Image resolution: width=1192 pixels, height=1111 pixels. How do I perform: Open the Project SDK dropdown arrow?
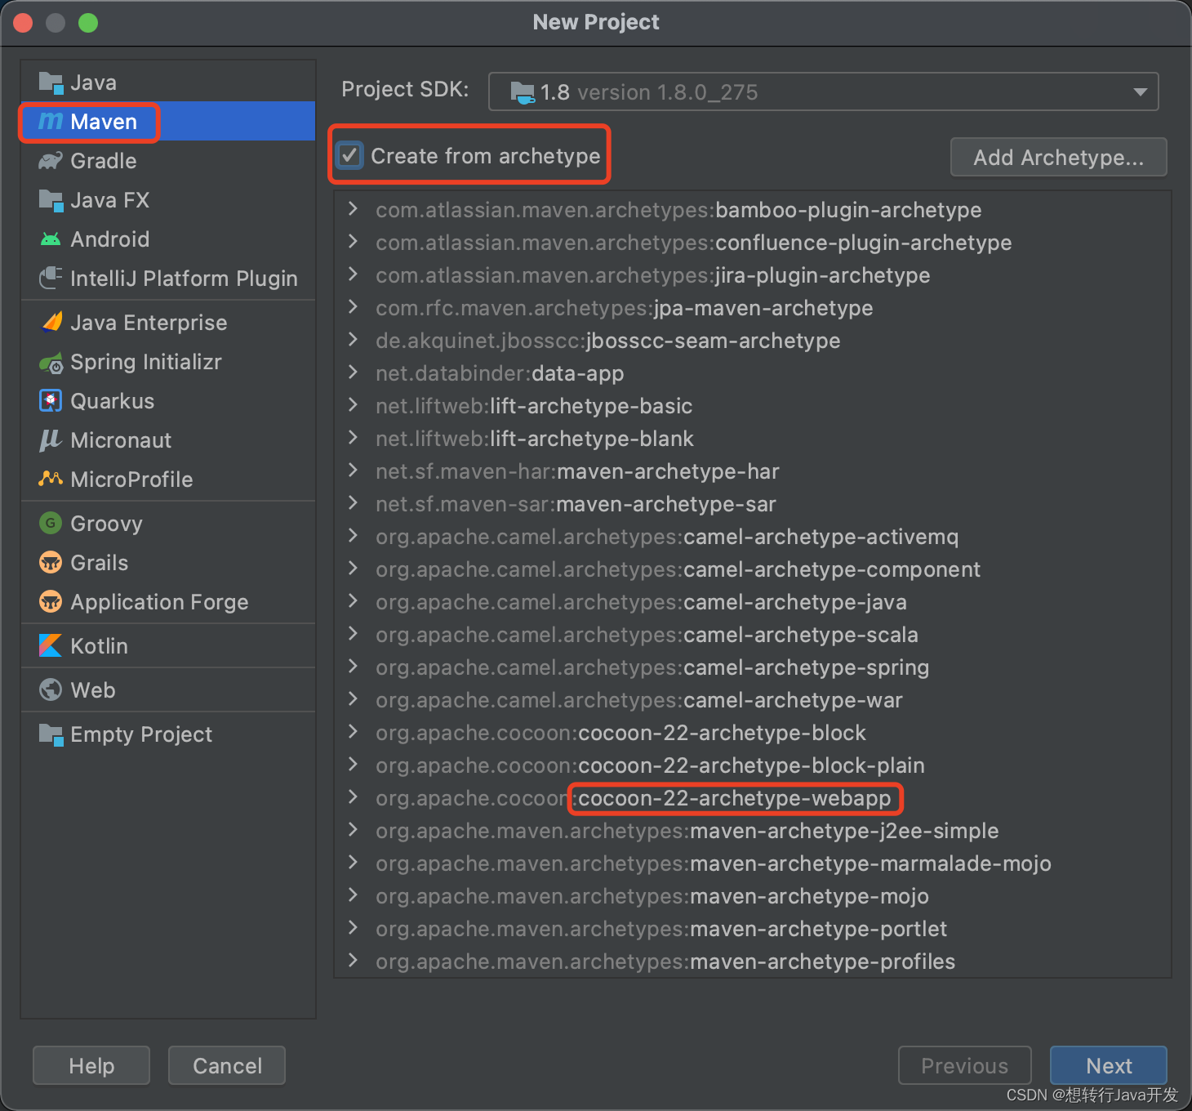click(x=1141, y=92)
